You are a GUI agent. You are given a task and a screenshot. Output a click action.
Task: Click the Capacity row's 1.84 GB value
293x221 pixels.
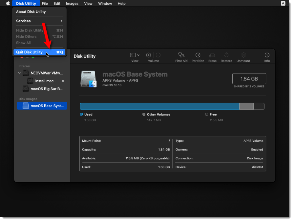[x=164, y=150]
